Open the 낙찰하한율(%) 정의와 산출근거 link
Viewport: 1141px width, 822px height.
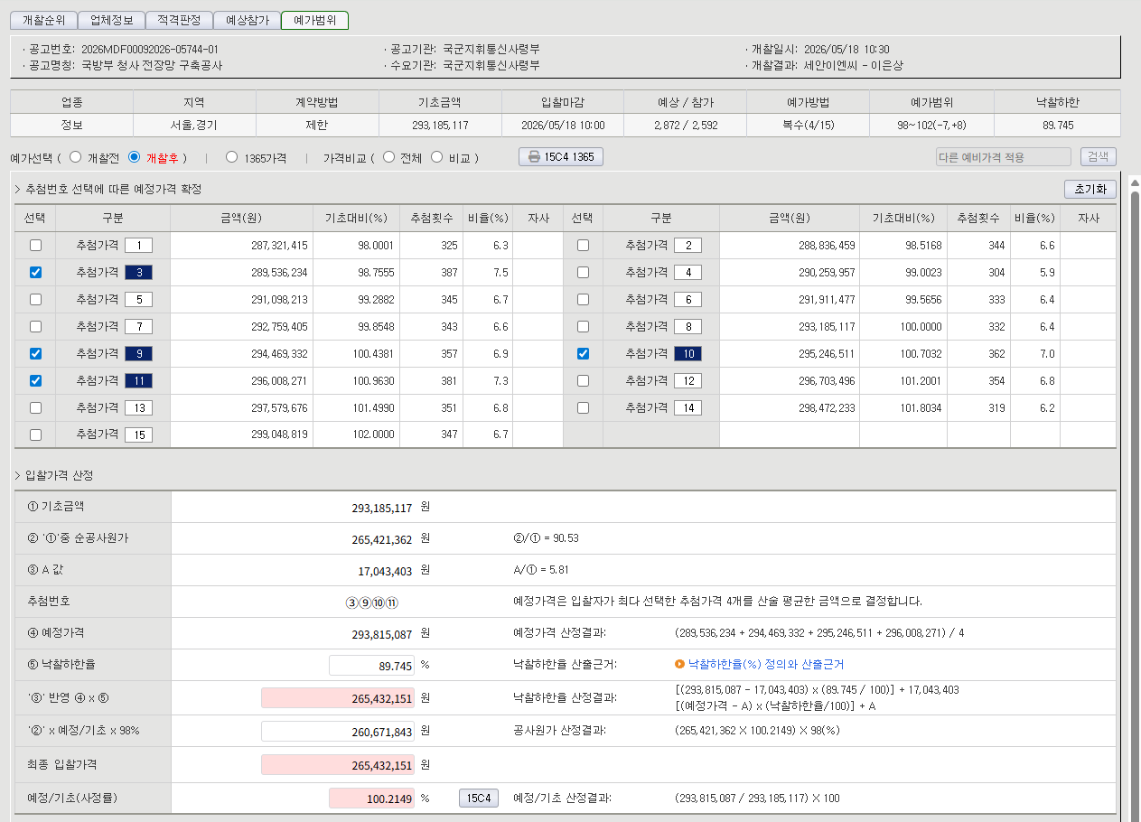click(x=766, y=664)
